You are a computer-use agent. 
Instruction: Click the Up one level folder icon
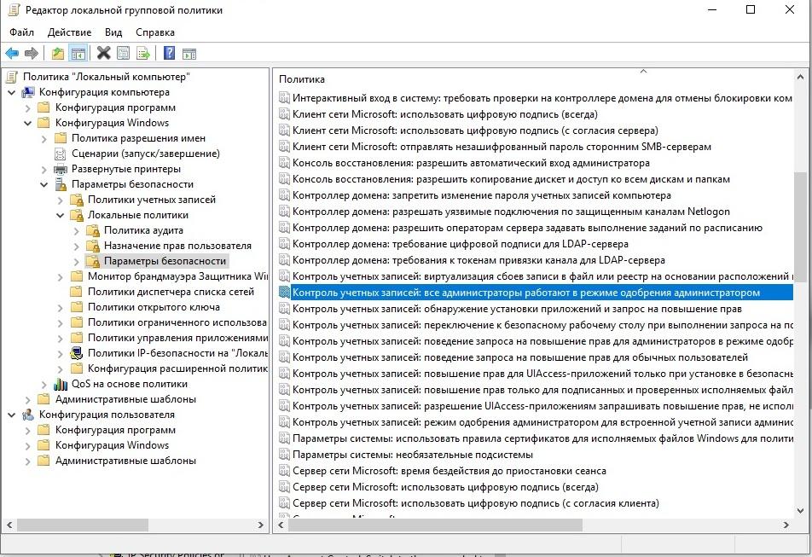(x=58, y=54)
